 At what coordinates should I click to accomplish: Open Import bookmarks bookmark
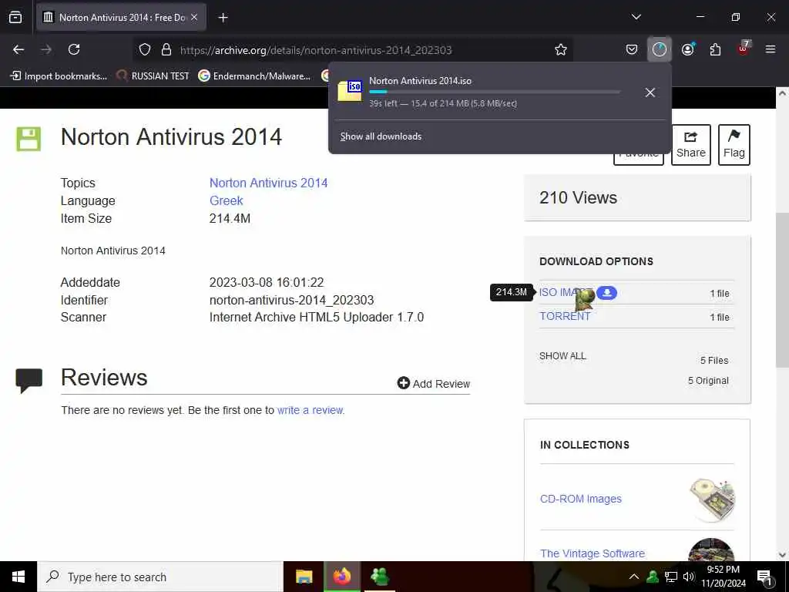(x=59, y=76)
